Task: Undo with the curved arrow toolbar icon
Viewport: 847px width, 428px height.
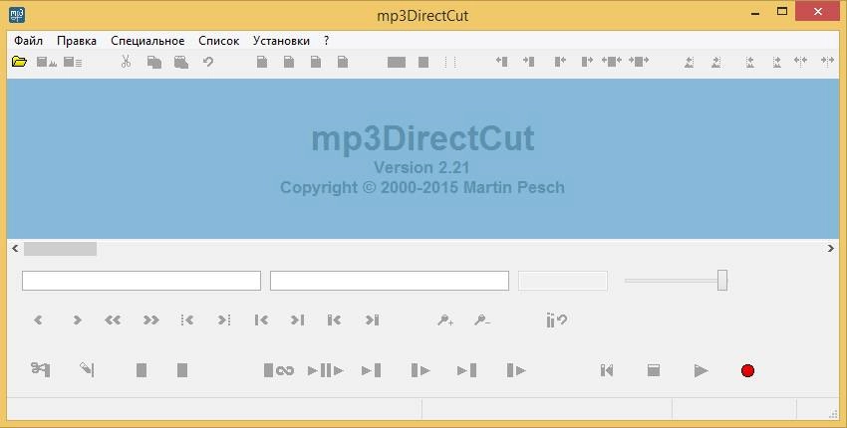Action: point(208,62)
